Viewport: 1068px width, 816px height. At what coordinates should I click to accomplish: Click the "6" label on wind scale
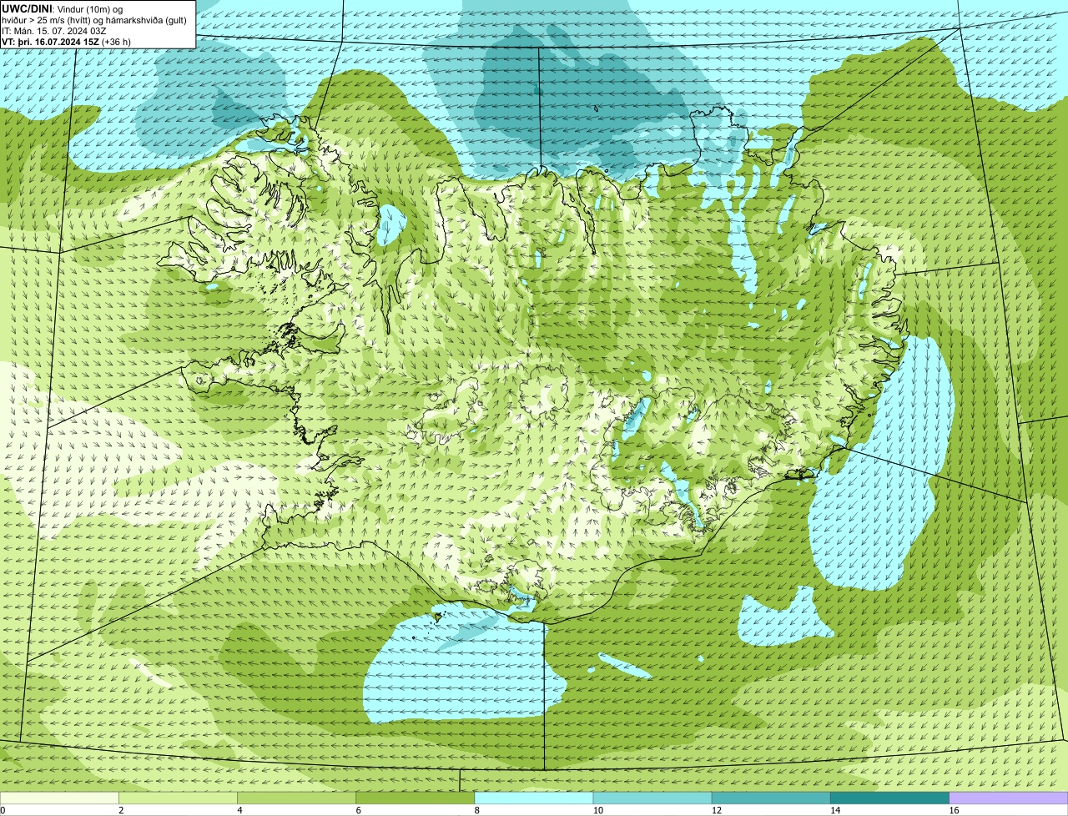pos(358,810)
